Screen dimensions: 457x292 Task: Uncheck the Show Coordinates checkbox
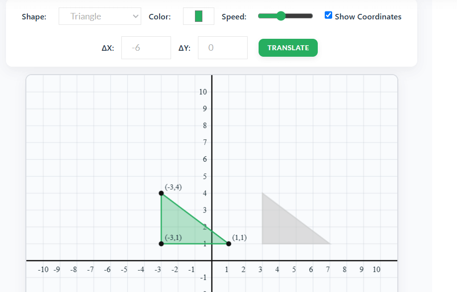click(x=328, y=15)
